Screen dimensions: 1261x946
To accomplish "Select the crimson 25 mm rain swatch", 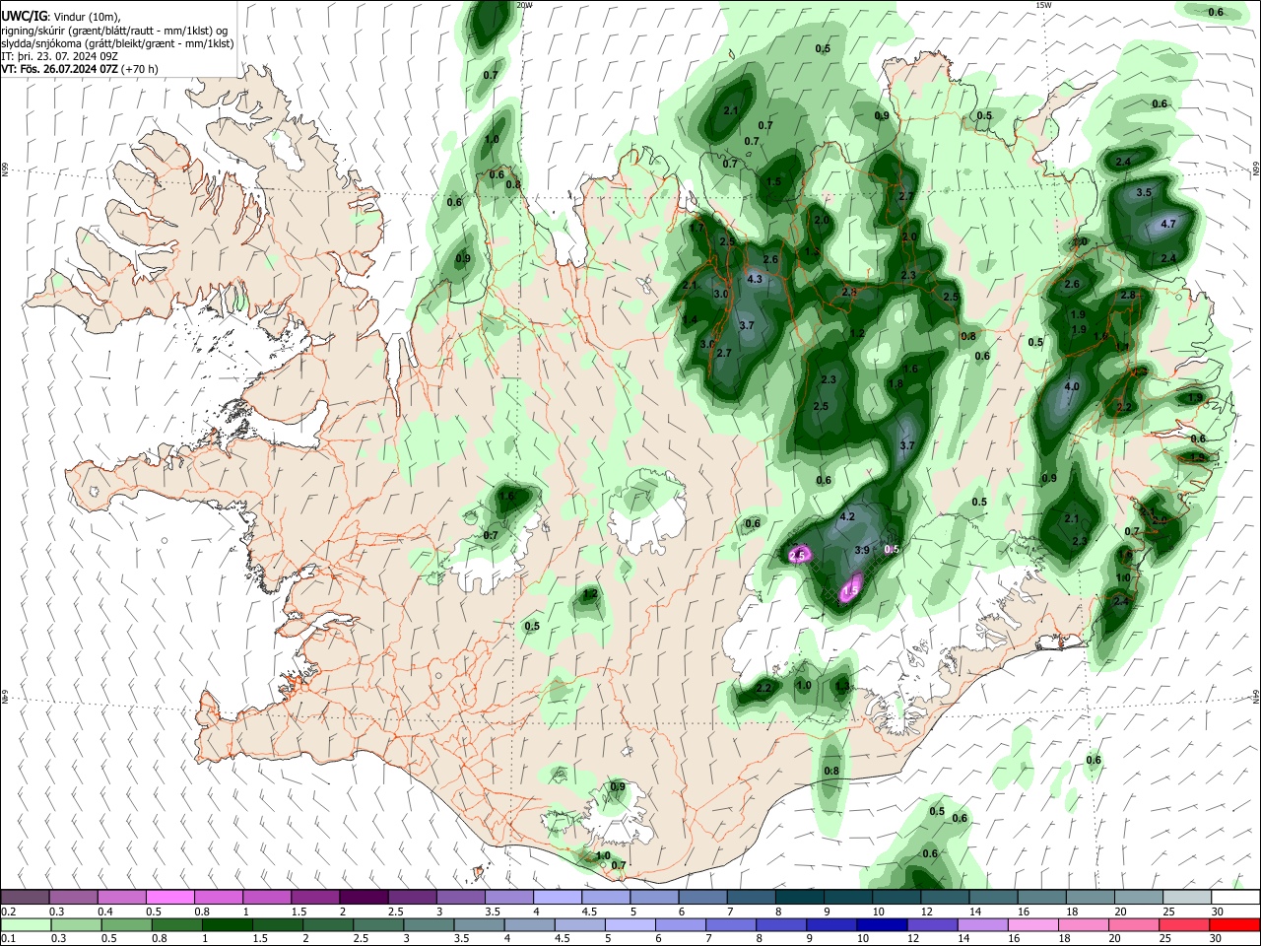I will 1185,925.
